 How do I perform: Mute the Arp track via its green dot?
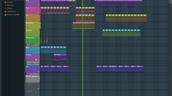click(38, 72)
